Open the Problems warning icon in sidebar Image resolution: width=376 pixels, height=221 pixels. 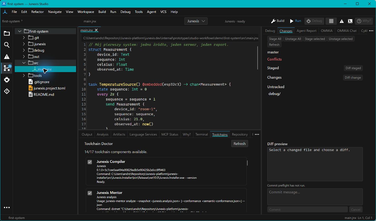pos(7,57)
